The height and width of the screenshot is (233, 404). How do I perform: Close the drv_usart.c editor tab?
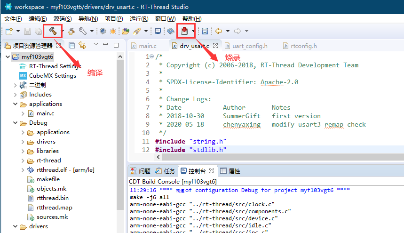click(x=215, y=46)
